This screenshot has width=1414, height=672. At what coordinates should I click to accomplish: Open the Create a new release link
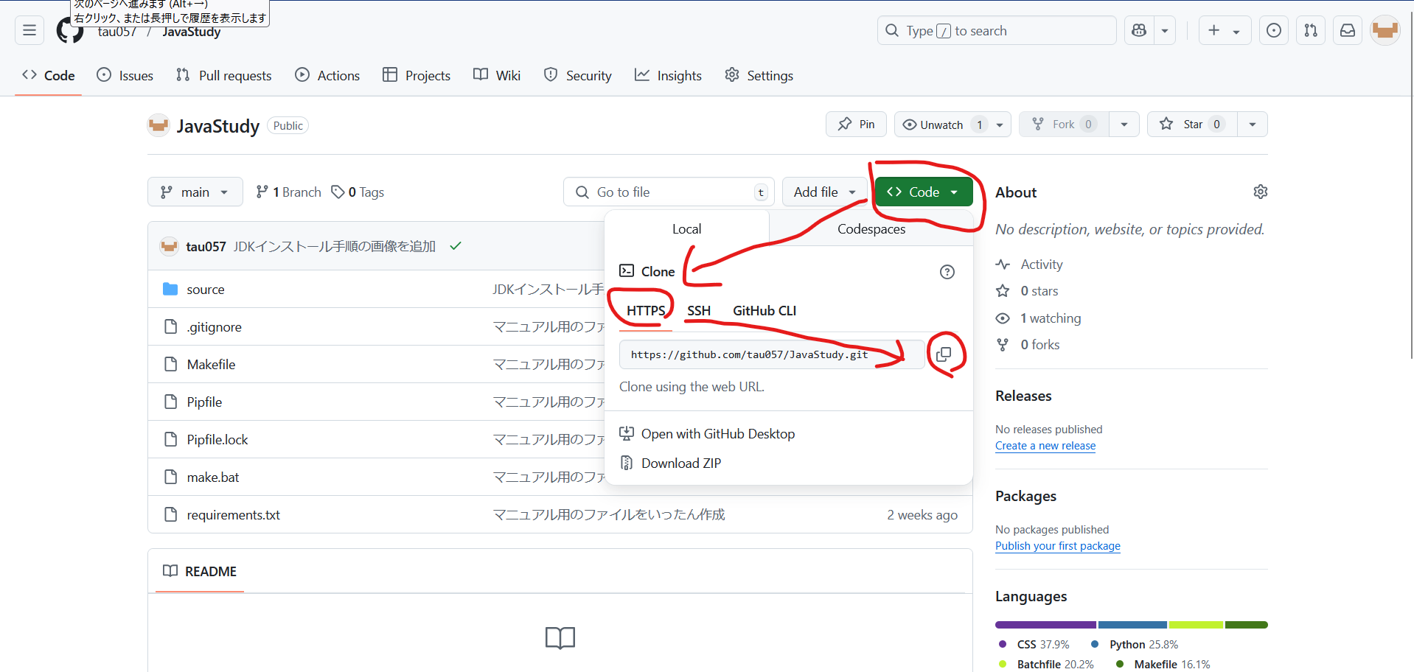(1045, 446)
